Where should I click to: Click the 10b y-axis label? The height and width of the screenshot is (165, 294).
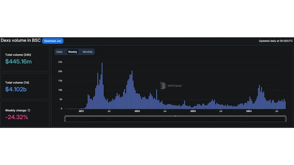pyautogui.click(x=60, y=90)
